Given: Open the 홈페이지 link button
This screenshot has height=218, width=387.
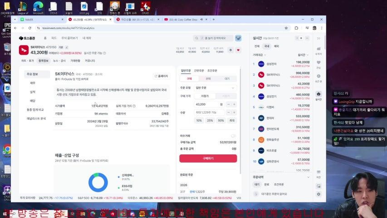Looking at the screenshot, I should point(162,76).
